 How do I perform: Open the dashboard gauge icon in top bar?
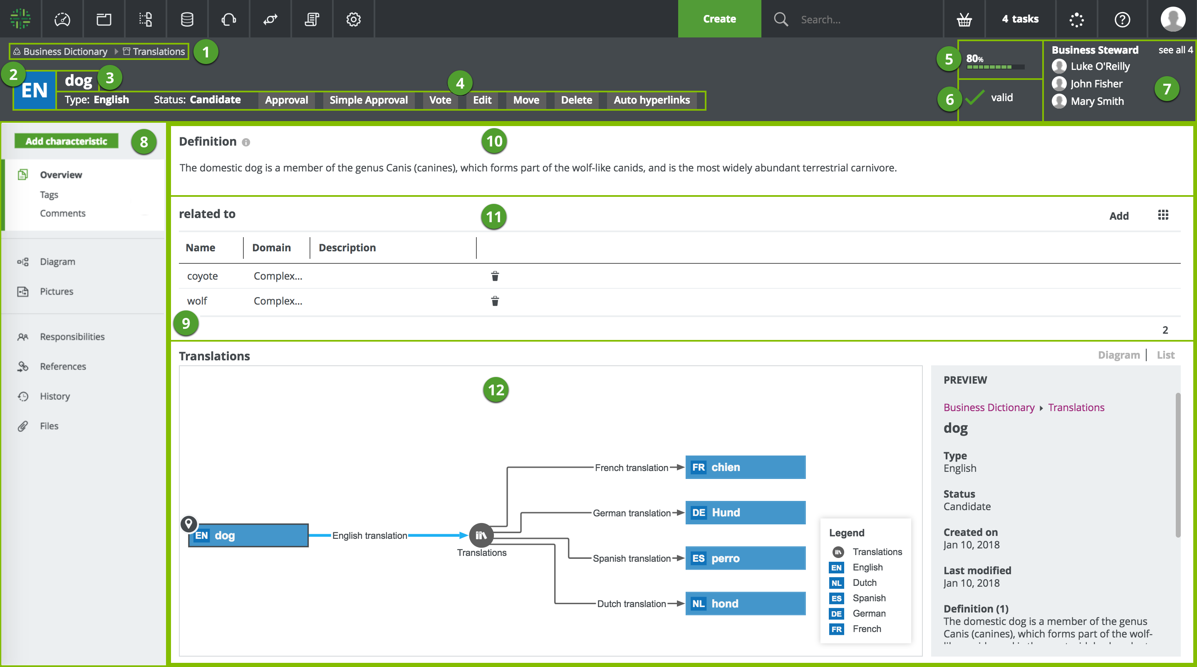tap(62, 19)
